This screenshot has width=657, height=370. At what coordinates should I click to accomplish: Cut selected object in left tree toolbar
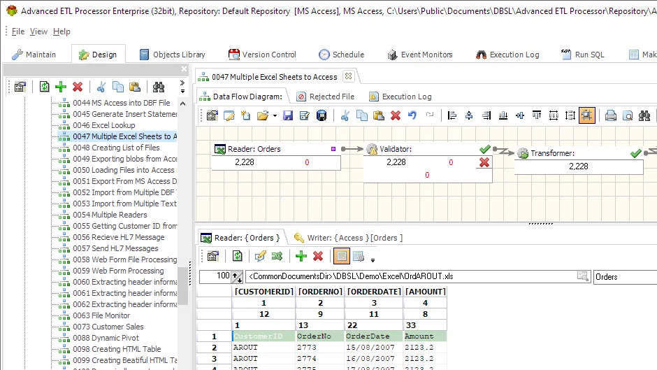[101, 87]
